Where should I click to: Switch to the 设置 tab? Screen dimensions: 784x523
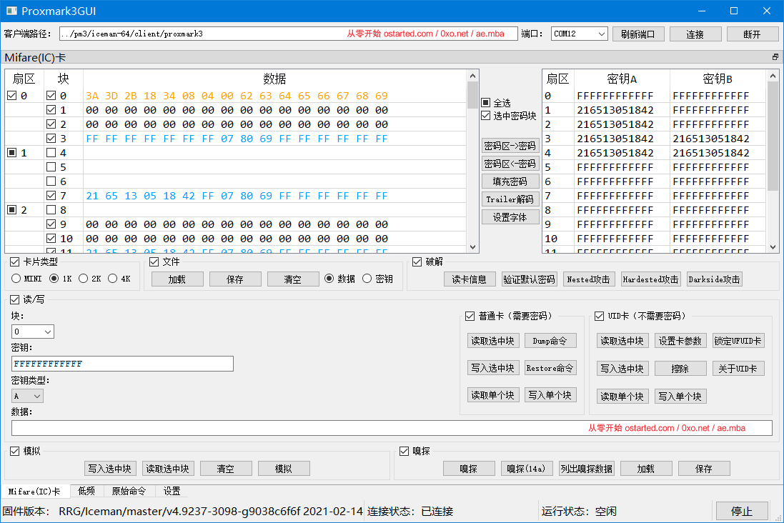[x=172, y=491]
